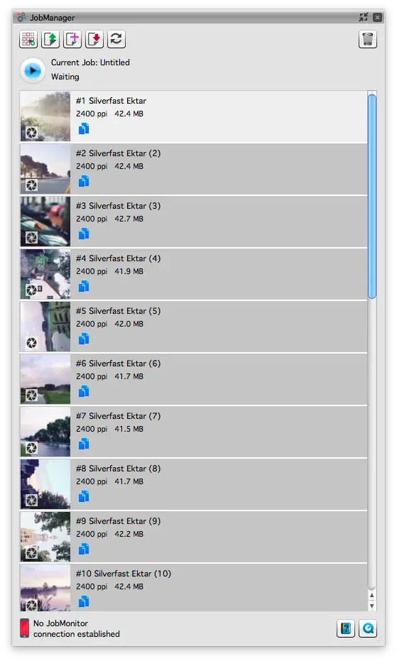
Task: Click the scrollbar up arrow
Action: 371,595
